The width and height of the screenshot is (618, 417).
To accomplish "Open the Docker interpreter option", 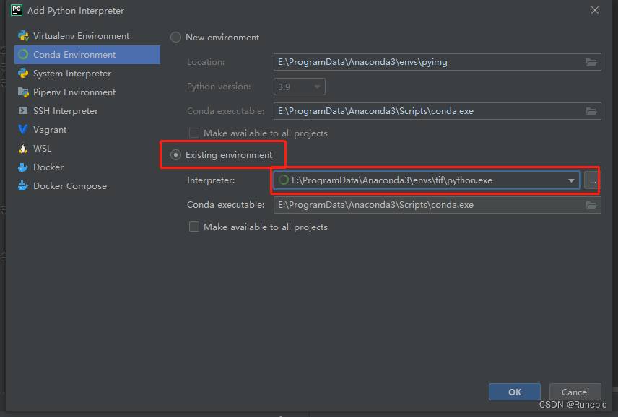I will point(87,167).
